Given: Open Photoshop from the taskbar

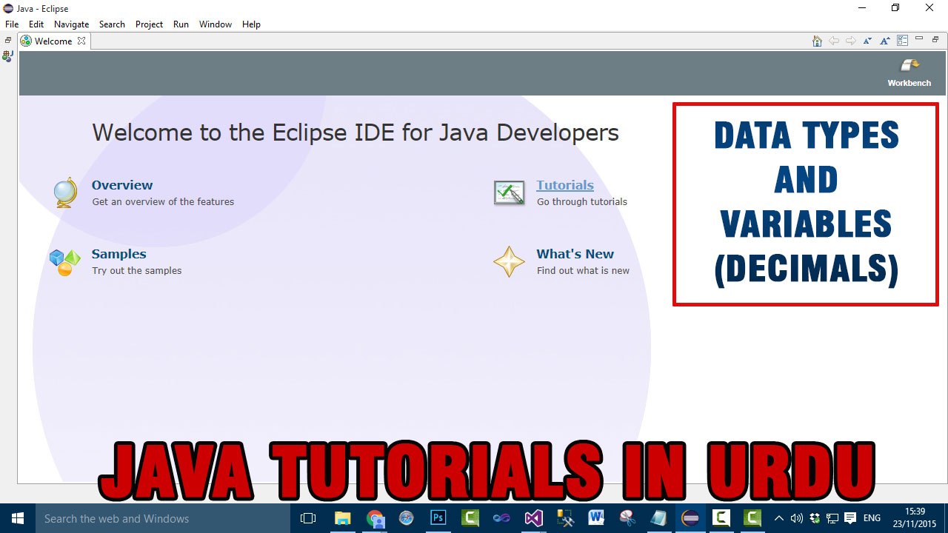Looking at the screenshot, I should coord(438,518).
